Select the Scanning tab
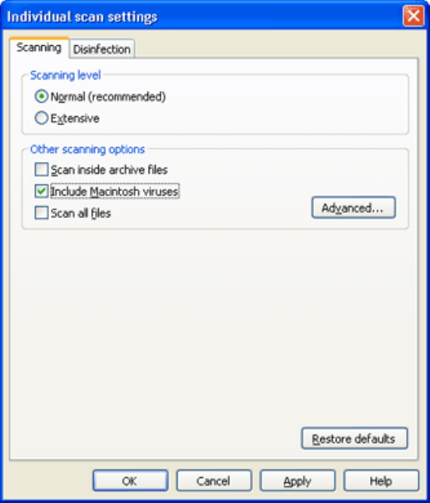This screenshot has width=430, height=503. pos(39,47)
